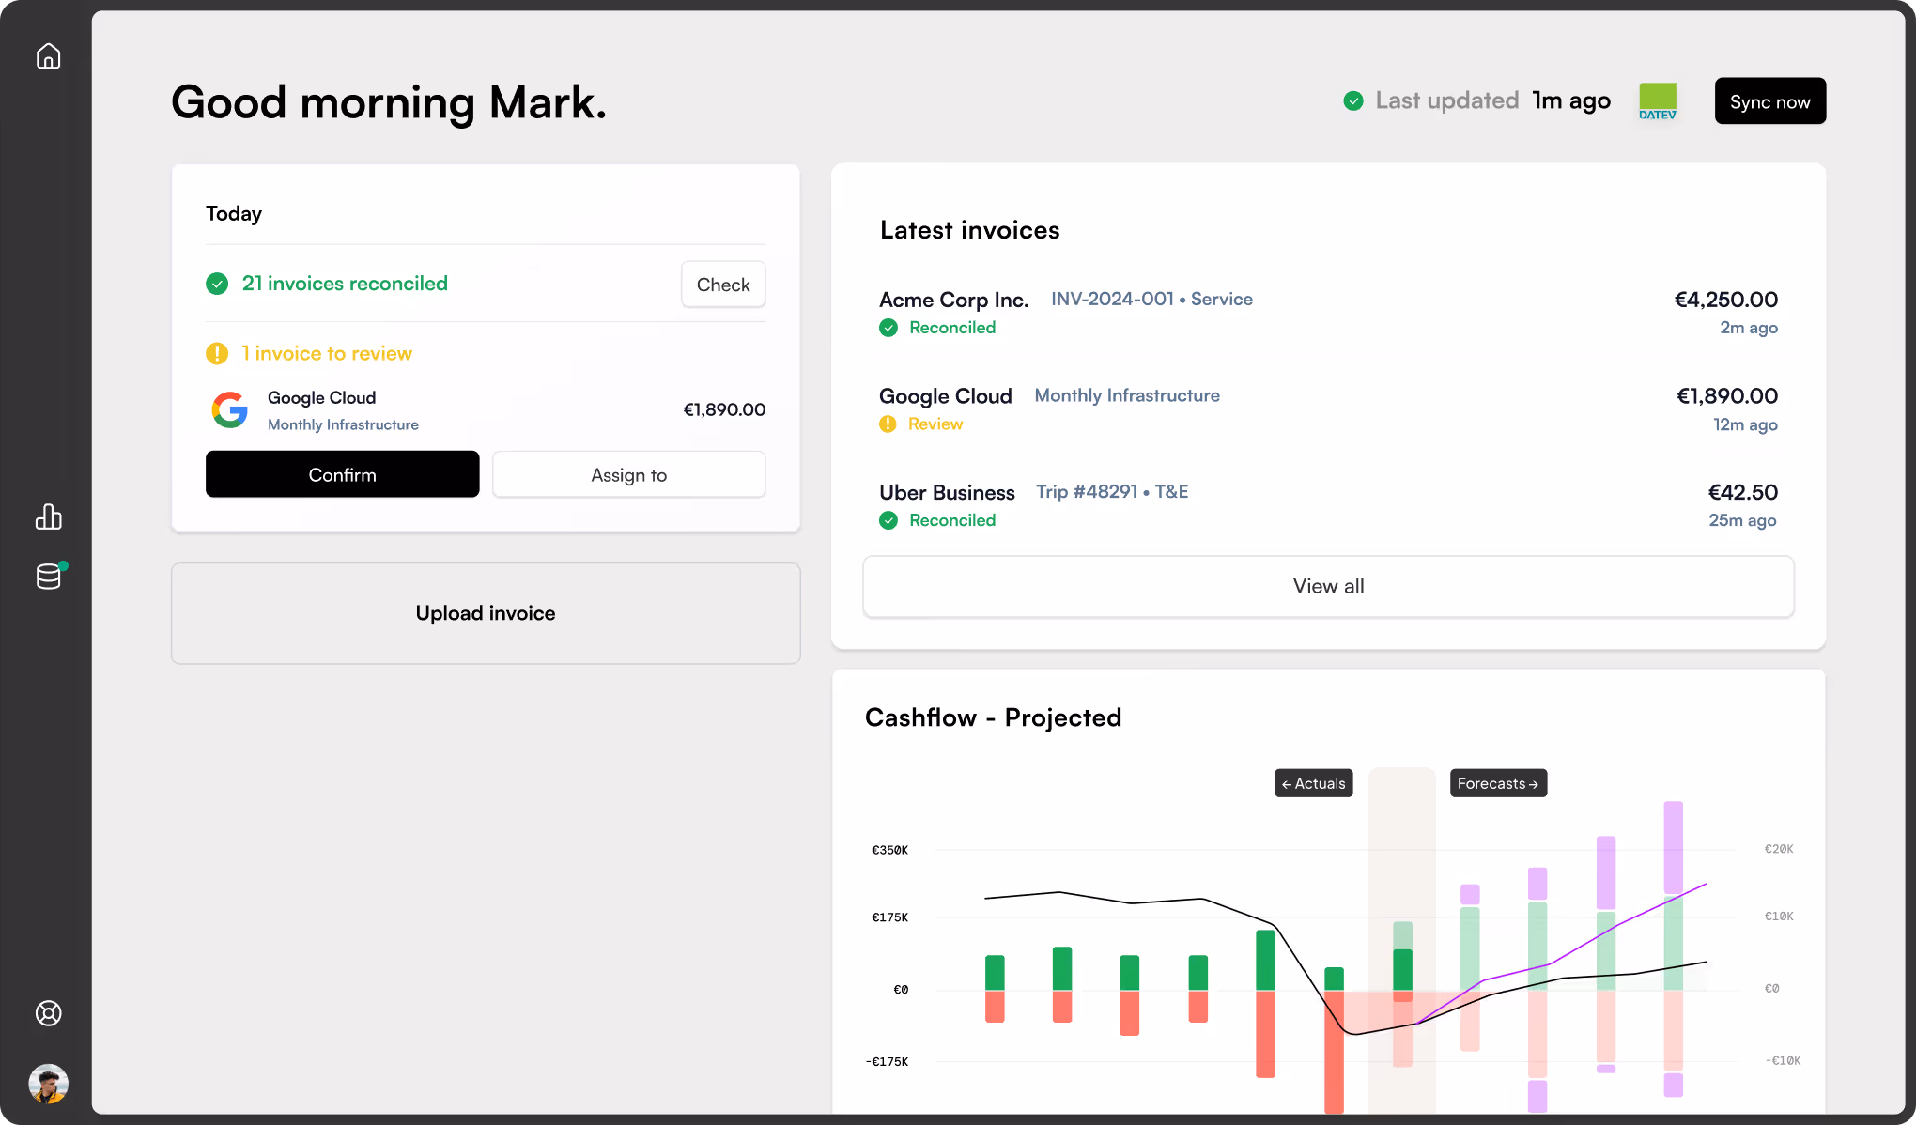Click the yellow Review icon on the Google Cloud invoice

888,424
